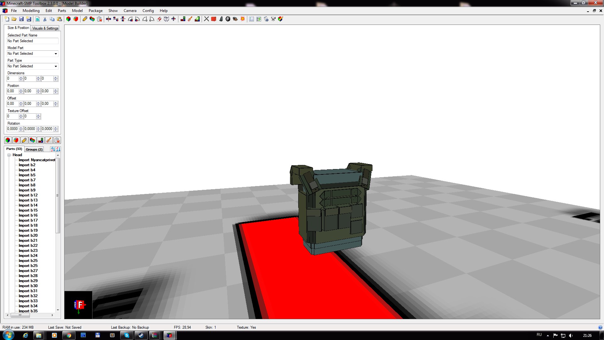
Task: Click the camera tripod icon in toolbar
Action: tap(273, 19)
